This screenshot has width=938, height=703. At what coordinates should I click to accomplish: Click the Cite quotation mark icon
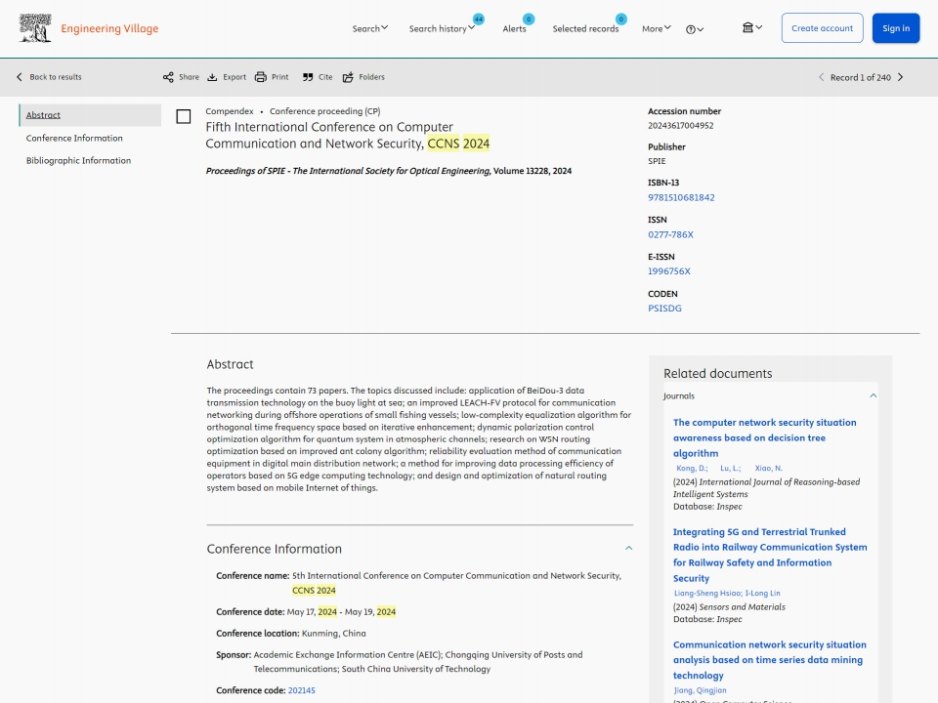coord(308,77)
